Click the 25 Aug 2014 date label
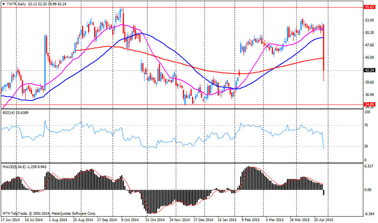 coord(83,220)
